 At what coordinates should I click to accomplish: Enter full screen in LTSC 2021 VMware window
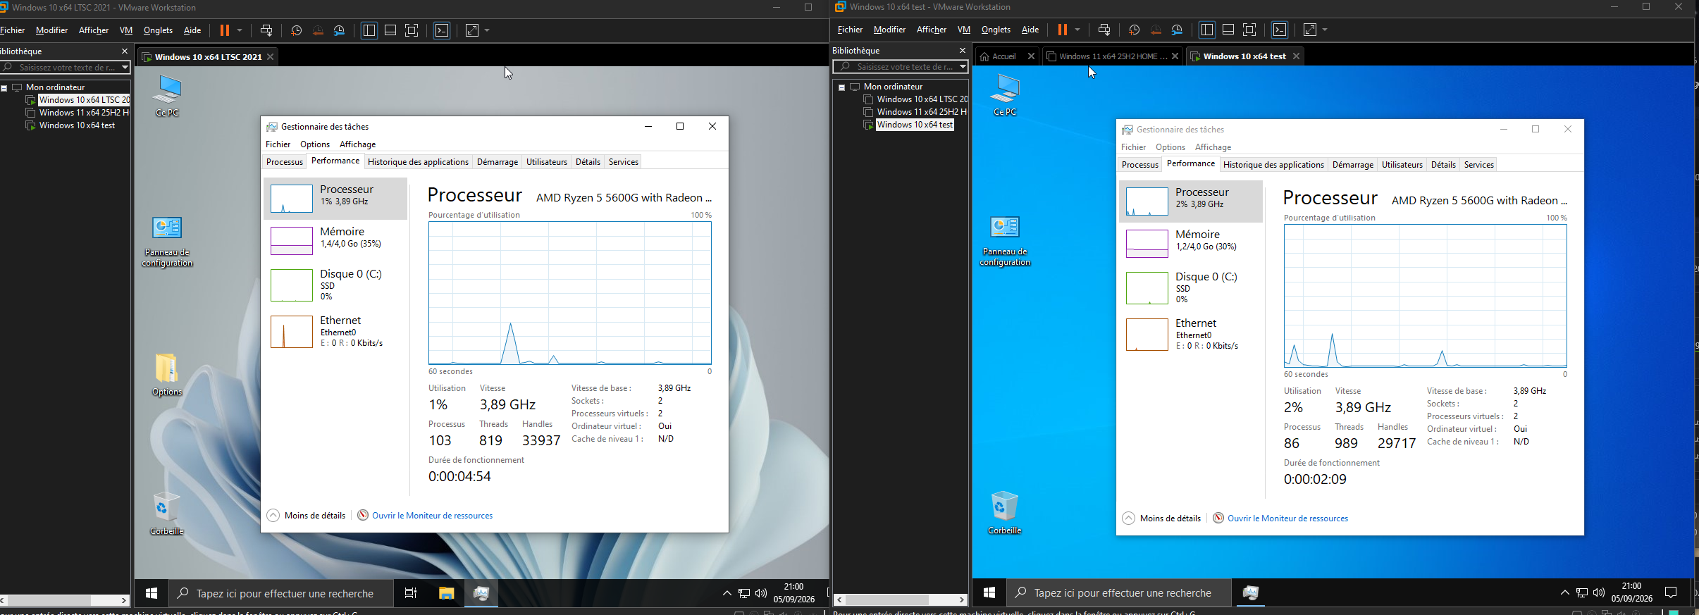(x=412, y=30)
